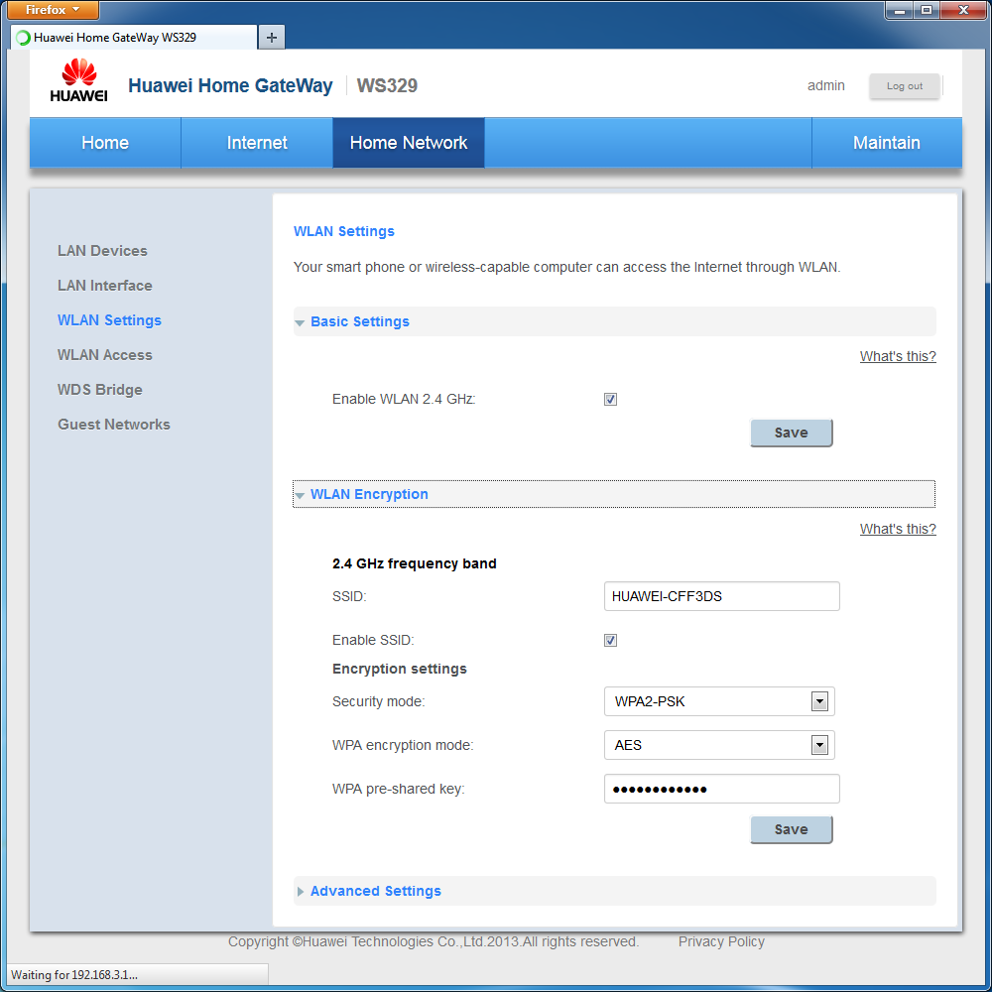Open What's this help for Basic Settings
The image size is (992, 992).
898,356
